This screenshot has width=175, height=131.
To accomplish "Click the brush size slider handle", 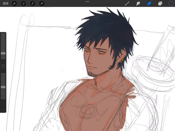I will coord(3,53).
